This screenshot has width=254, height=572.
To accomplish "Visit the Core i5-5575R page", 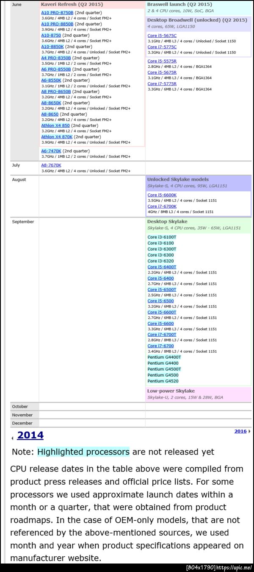I will [x=162, y=61].
